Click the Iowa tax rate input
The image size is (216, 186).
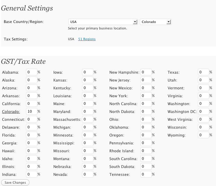click(x=88, y=72)
